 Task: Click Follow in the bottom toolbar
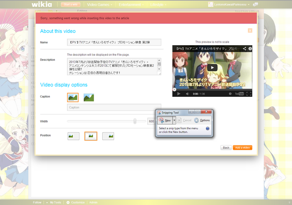point(37,202)
